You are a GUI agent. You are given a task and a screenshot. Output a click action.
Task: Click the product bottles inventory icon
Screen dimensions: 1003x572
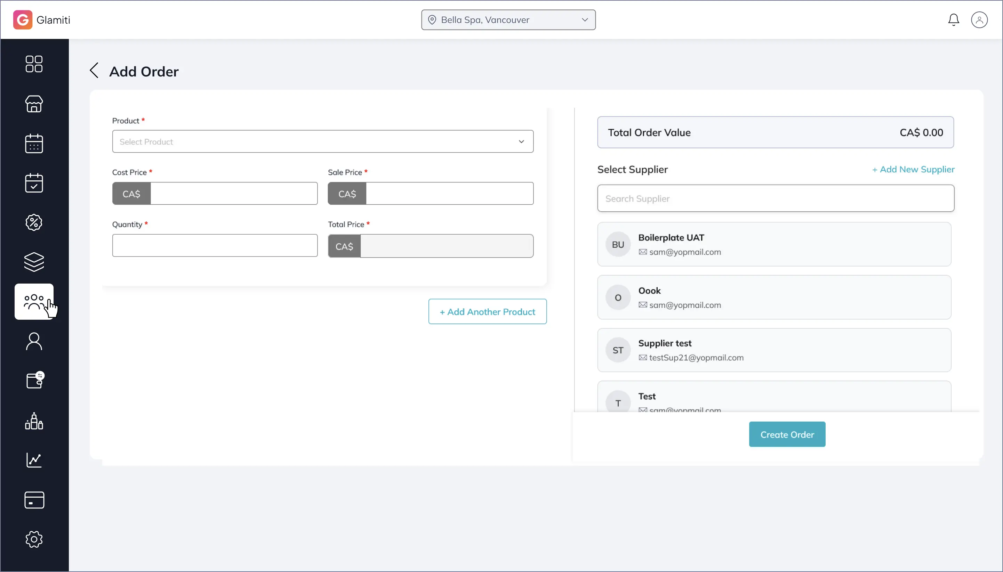tap(34, 421)
